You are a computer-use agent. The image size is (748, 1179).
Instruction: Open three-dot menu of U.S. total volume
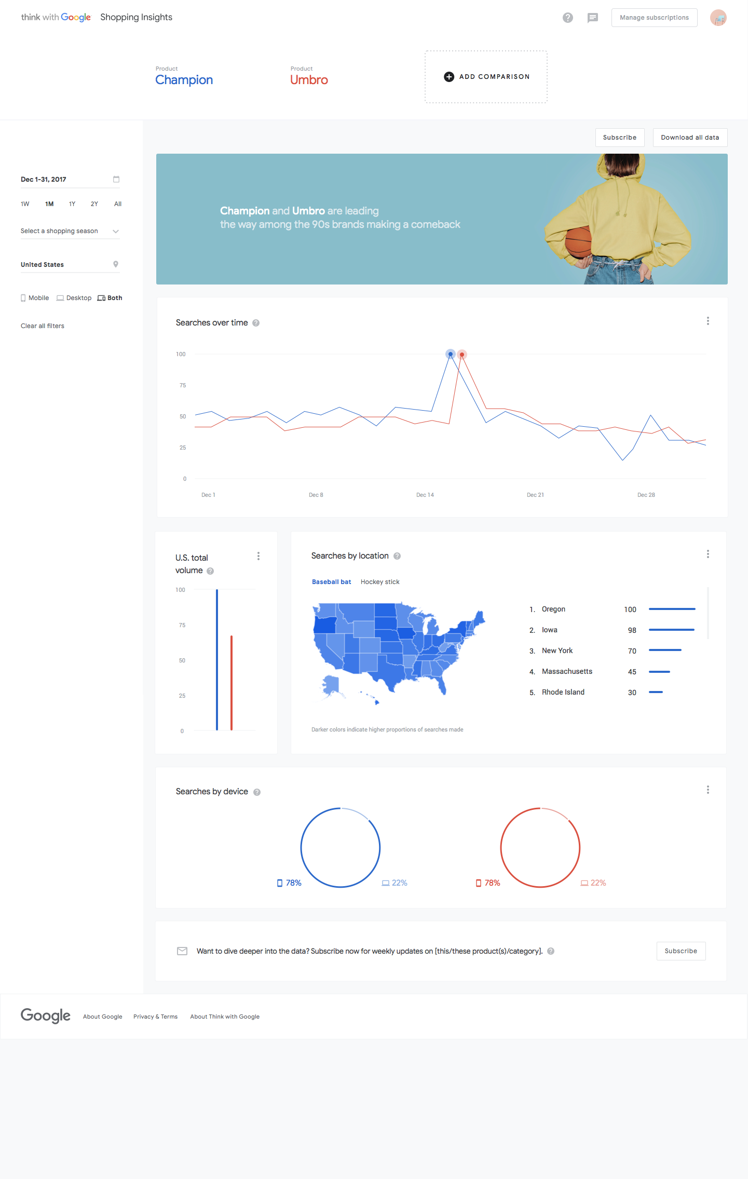tap(259, 556)
